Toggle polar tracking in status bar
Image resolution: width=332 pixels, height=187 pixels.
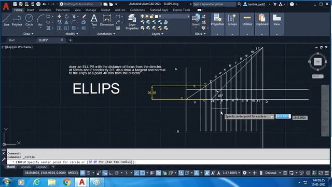116,173
